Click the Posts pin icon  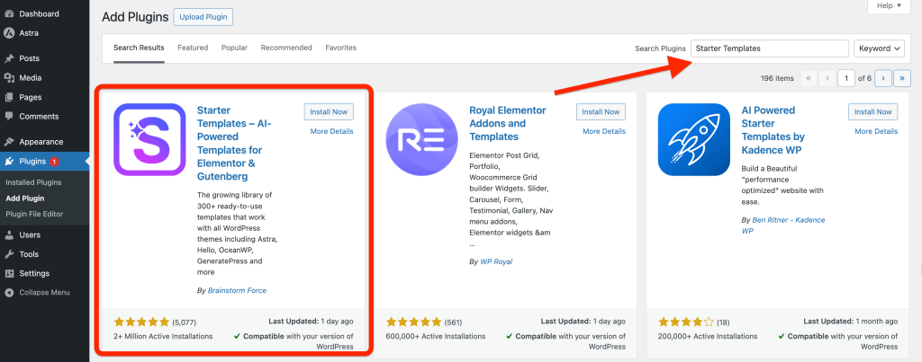(9, 58)
